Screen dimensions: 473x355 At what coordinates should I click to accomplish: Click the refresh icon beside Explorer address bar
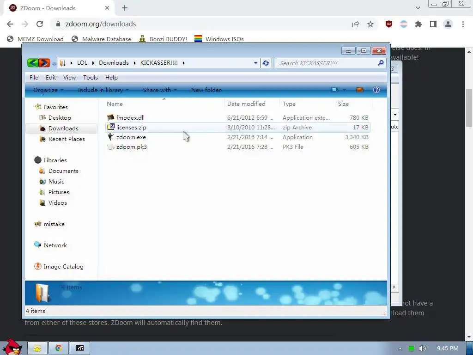click(x=266, y=63)
